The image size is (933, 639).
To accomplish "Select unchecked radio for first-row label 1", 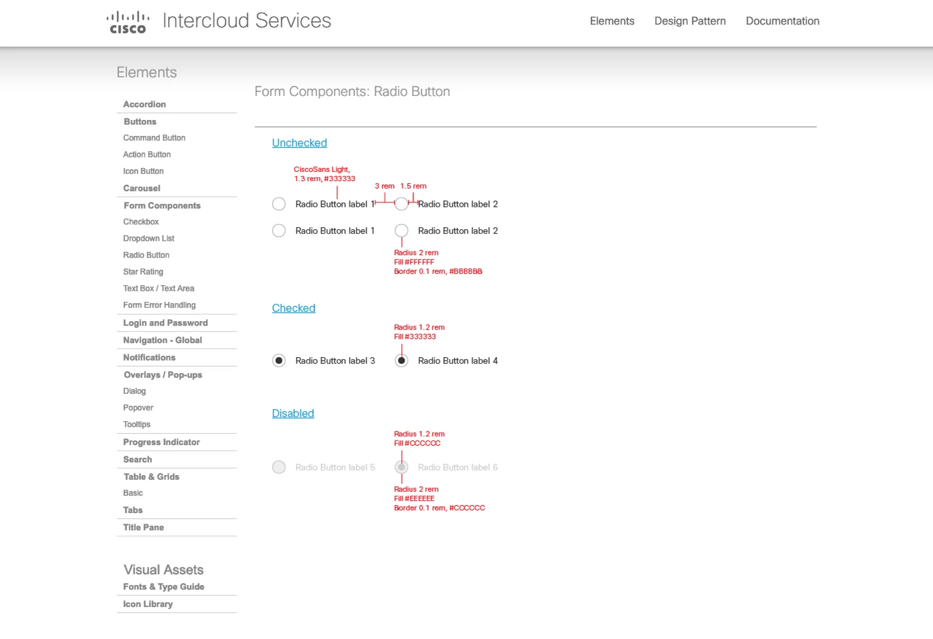I will coord(279,204).
